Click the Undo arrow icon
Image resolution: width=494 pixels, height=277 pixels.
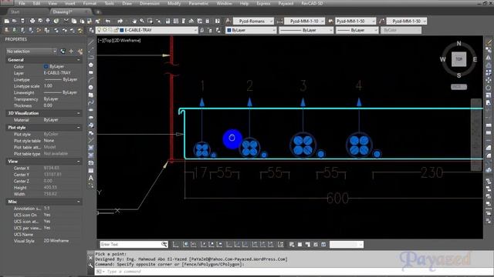click(108, 21)
